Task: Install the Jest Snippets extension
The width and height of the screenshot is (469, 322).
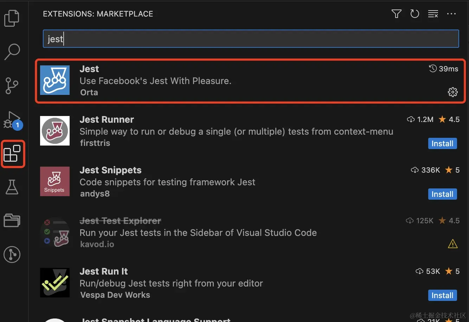Action: pyautogui.click(x=442, y=194)
